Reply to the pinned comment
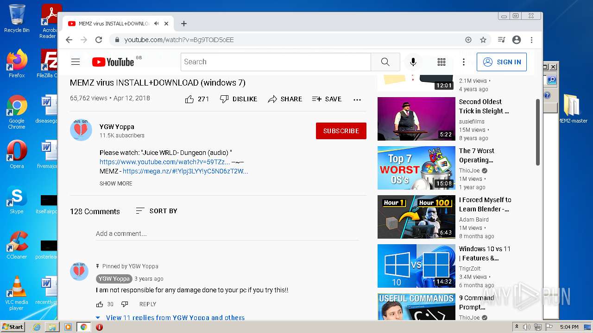The width and height of the screenshot is (593, 333). coord(148,304)
